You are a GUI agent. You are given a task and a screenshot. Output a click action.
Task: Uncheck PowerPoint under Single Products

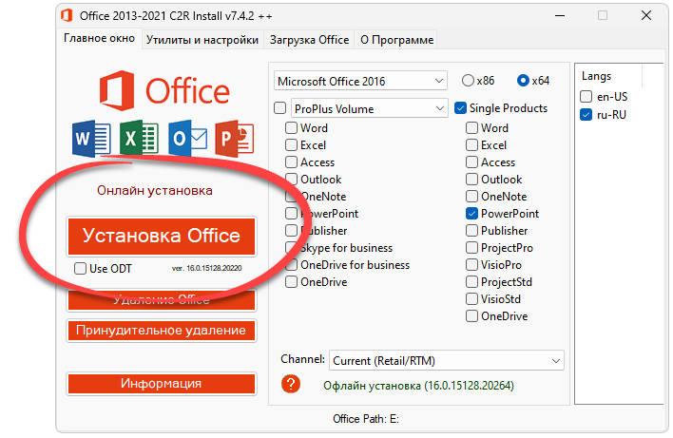[x=471, y=213]
